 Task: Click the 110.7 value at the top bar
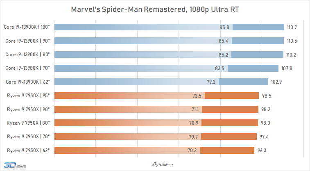pos(292,27)
